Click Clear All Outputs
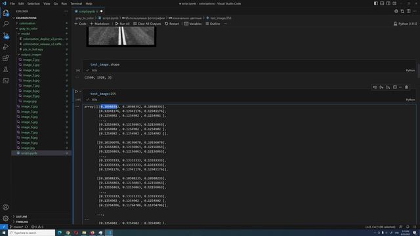 pyautogui.click(x=147, y=24)
